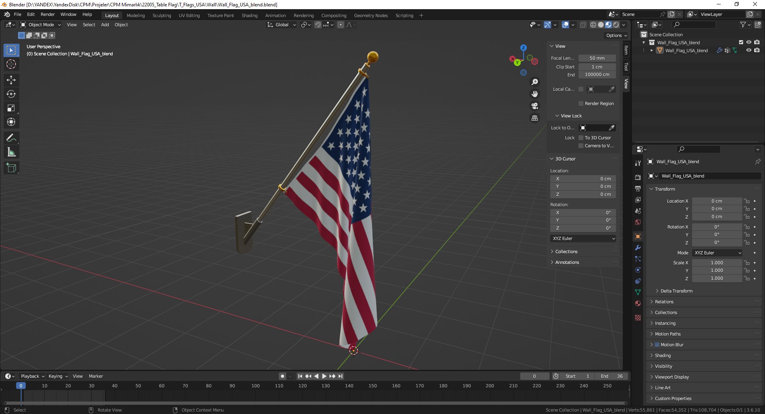Open the Add menu in viewport header
The image size is (765, 414).
click(x=105, y=25)
